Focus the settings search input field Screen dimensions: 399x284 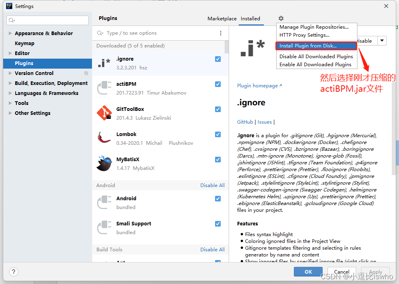coord(48,20)
